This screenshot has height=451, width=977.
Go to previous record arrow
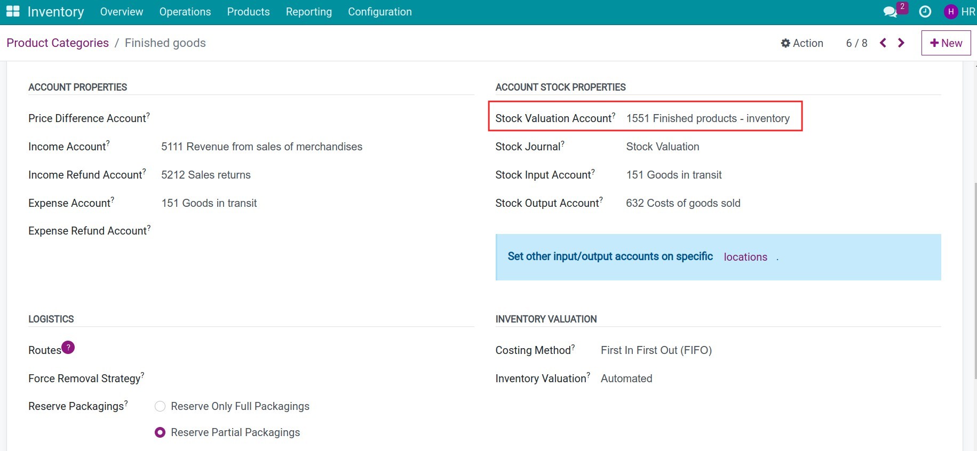point(883,43)
